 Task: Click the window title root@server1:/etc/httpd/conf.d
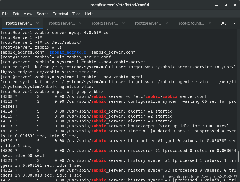point(120,5)
